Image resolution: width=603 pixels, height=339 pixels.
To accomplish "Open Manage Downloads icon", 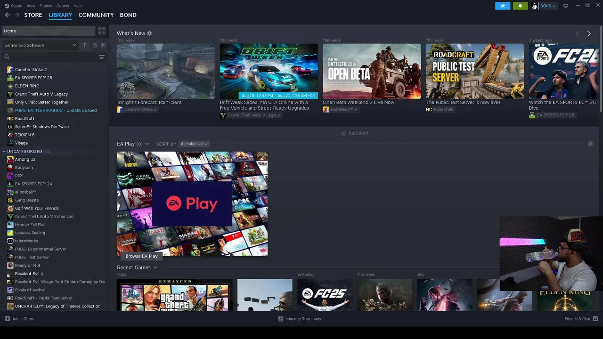I will click(281, 319).
